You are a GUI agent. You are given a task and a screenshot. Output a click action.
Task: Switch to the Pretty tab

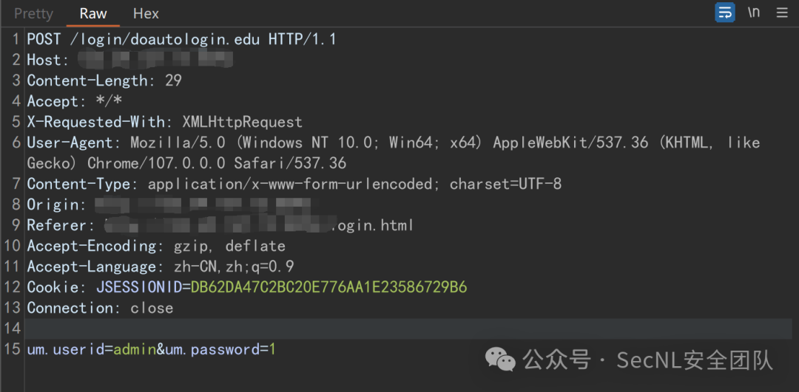click(x=33, y=14)
